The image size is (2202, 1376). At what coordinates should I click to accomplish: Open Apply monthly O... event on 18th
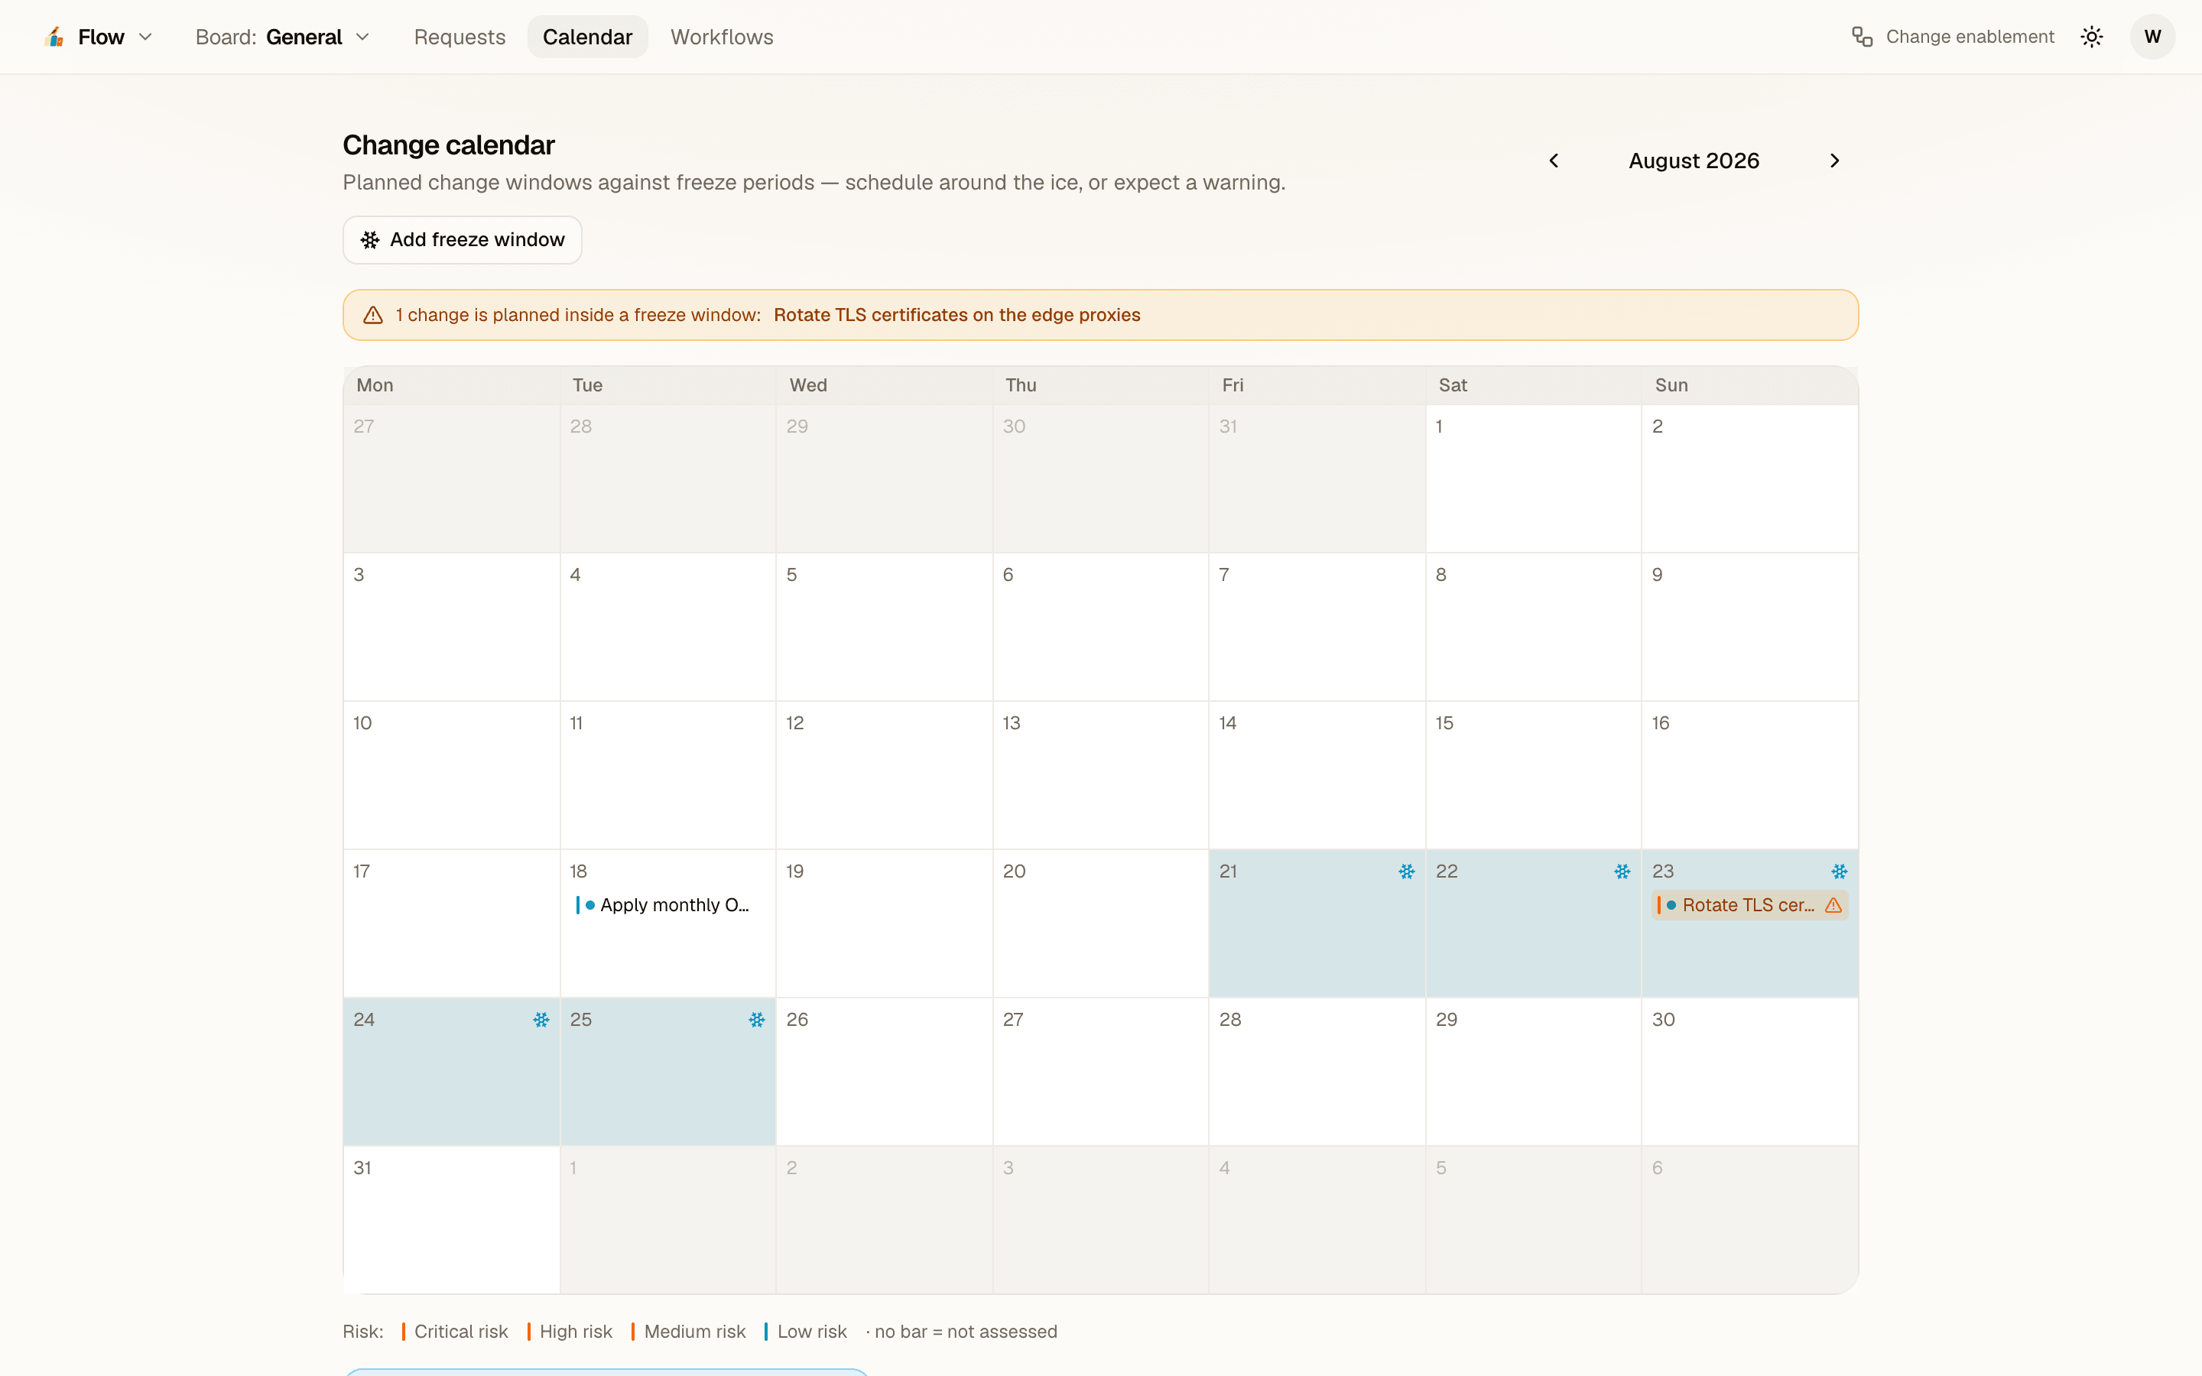tap(667, 906)
